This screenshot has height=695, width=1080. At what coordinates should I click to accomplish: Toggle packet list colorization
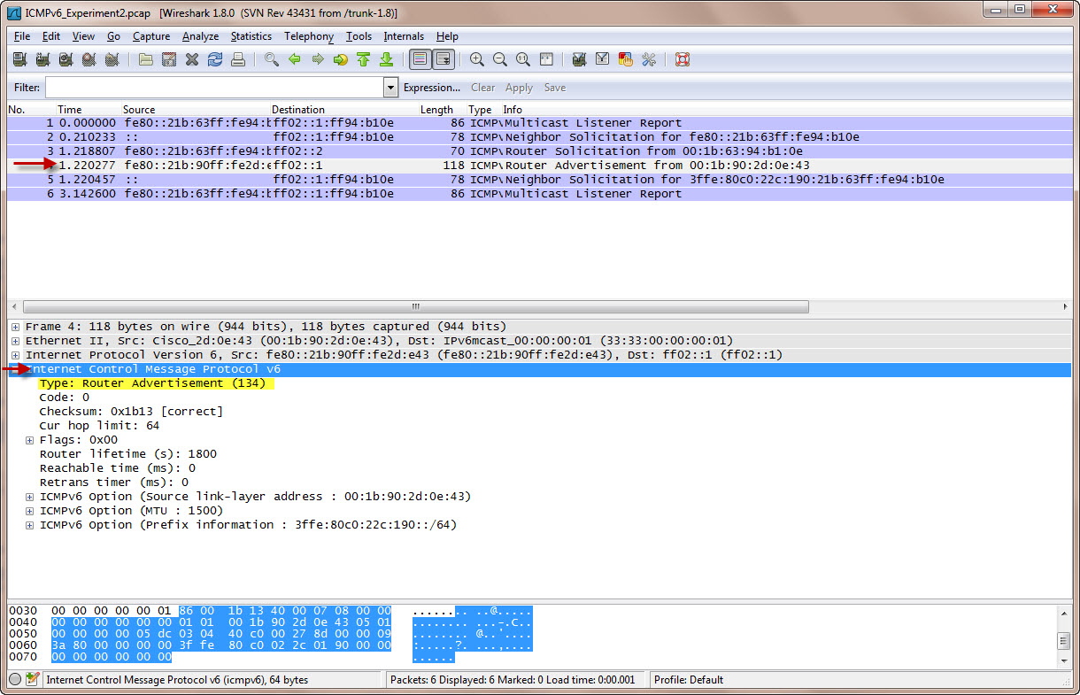420,59
